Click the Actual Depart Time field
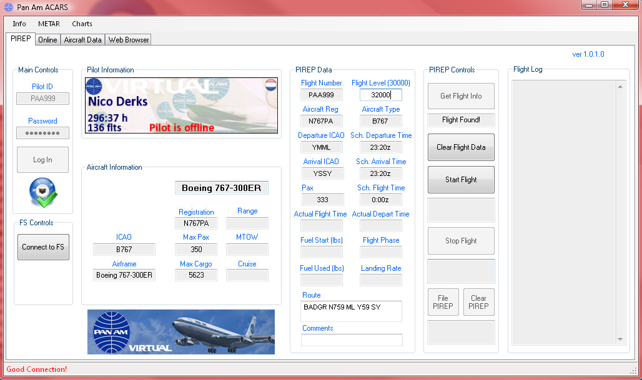 (x=381, y=226)
